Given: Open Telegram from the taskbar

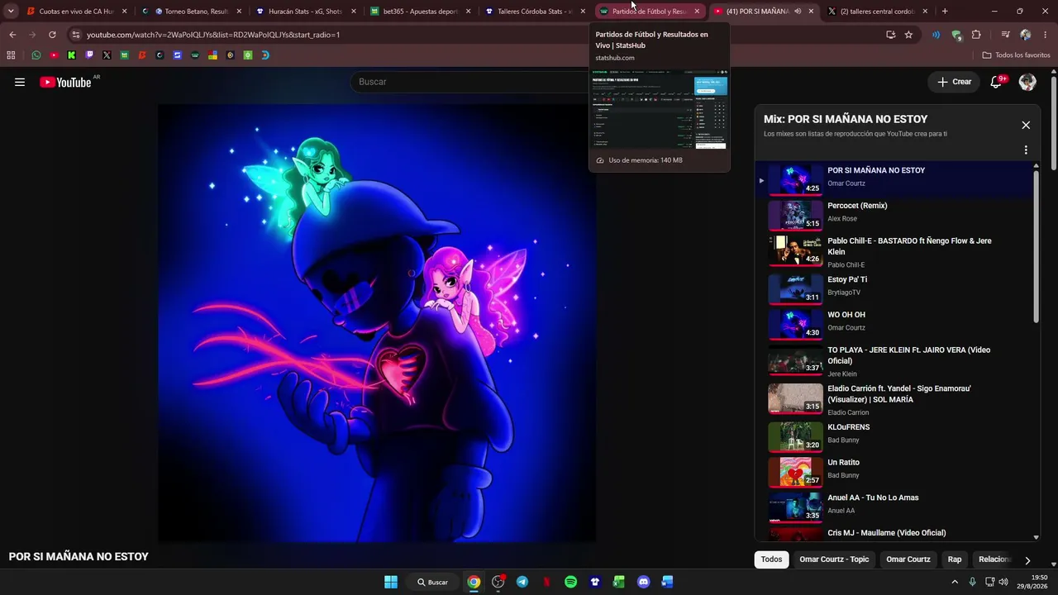Looking at the screenshot, I should click(x=522, y=582).
